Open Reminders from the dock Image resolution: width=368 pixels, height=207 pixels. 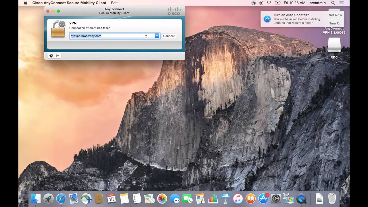tap(137, 198)
